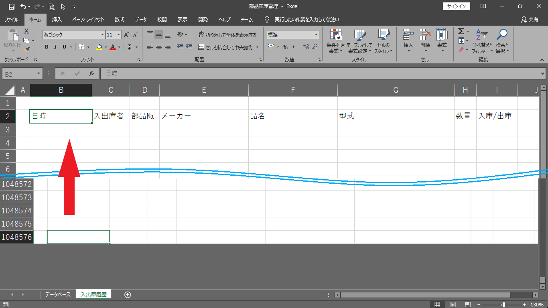Click the Increase Indent icon
This screenshot has width=548, height=308.
point(189,47)
